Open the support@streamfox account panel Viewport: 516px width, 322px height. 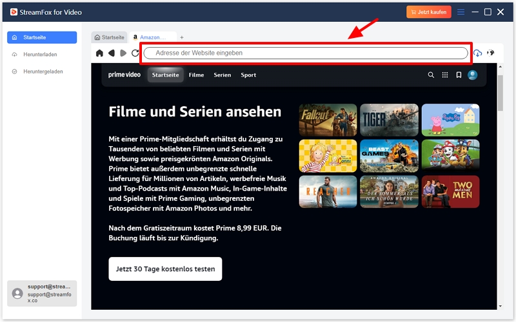[x=42, y=294]
